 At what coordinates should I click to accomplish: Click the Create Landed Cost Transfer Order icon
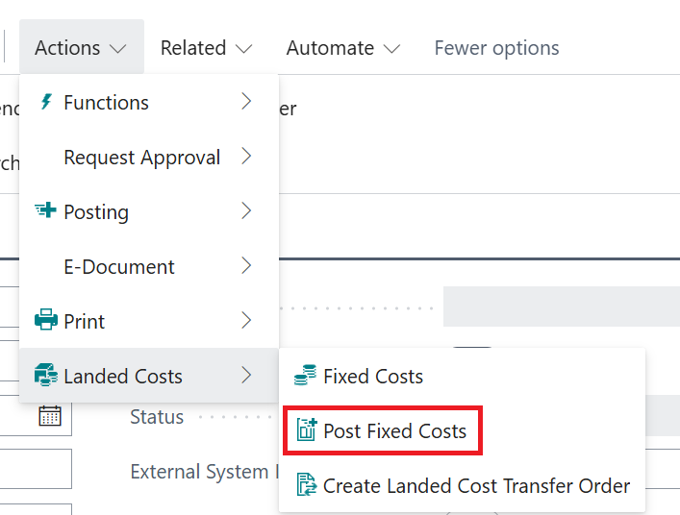[306, 485]
